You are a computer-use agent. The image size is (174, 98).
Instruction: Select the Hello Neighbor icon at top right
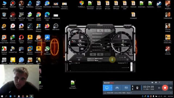168,5
